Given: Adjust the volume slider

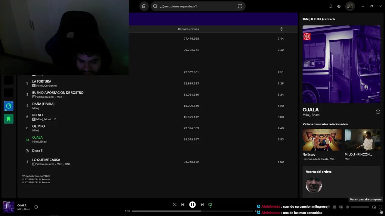Looking at the screenshot, I should (x=360, y=207).
